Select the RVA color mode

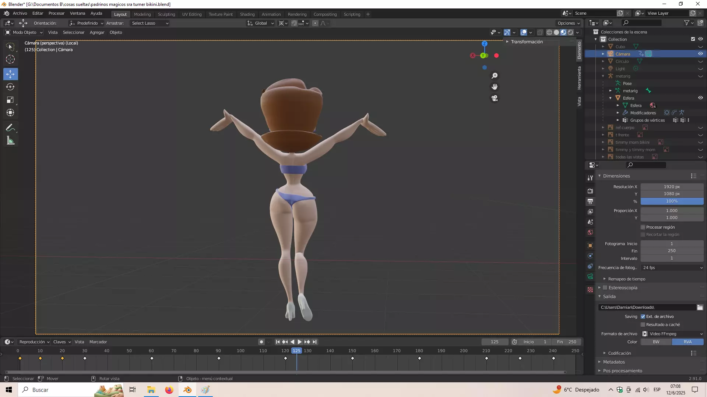click(x=687, y=342)
